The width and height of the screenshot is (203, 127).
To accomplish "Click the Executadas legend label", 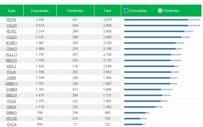I will click(x=138, y=11).
